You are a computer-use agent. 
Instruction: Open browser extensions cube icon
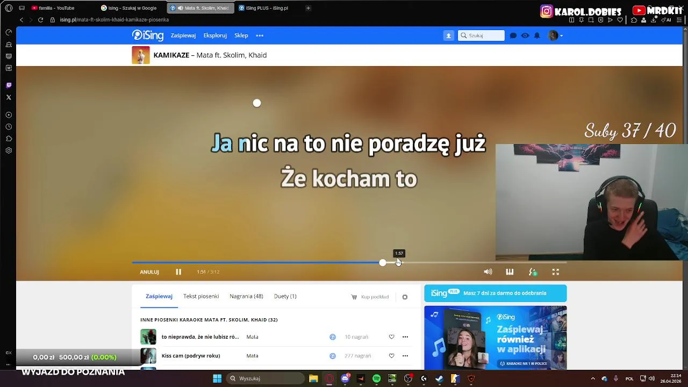[x=634, y=20]
